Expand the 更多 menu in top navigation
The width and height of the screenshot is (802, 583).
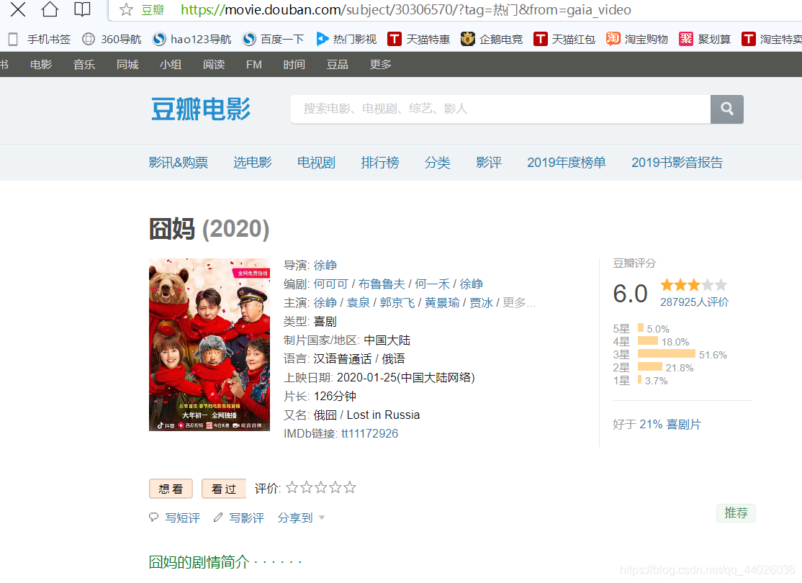pyautogui.click(x=381, y=65)
